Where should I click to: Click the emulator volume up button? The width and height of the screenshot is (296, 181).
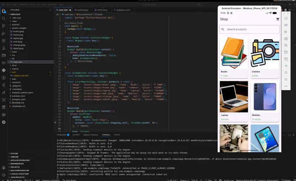[286, 25]
